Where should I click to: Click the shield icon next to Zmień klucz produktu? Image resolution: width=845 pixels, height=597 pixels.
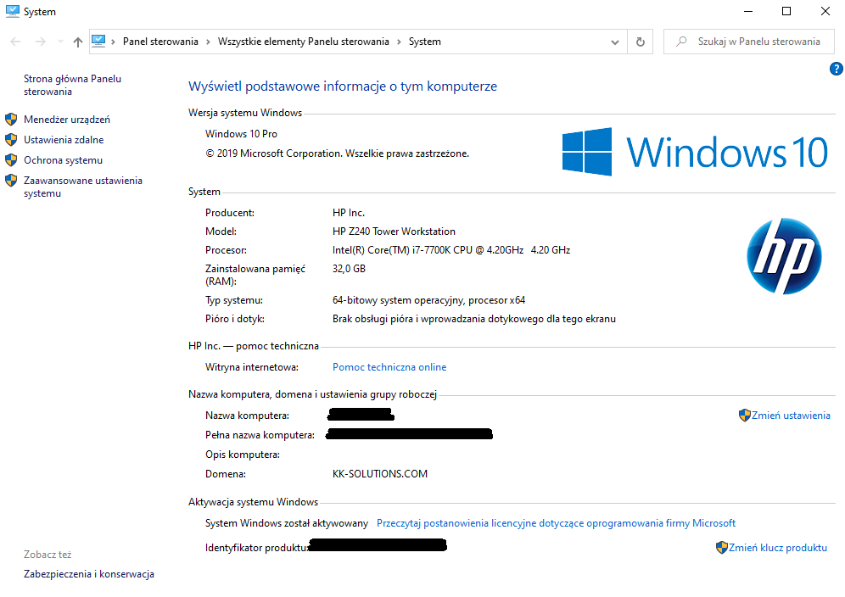722,548
